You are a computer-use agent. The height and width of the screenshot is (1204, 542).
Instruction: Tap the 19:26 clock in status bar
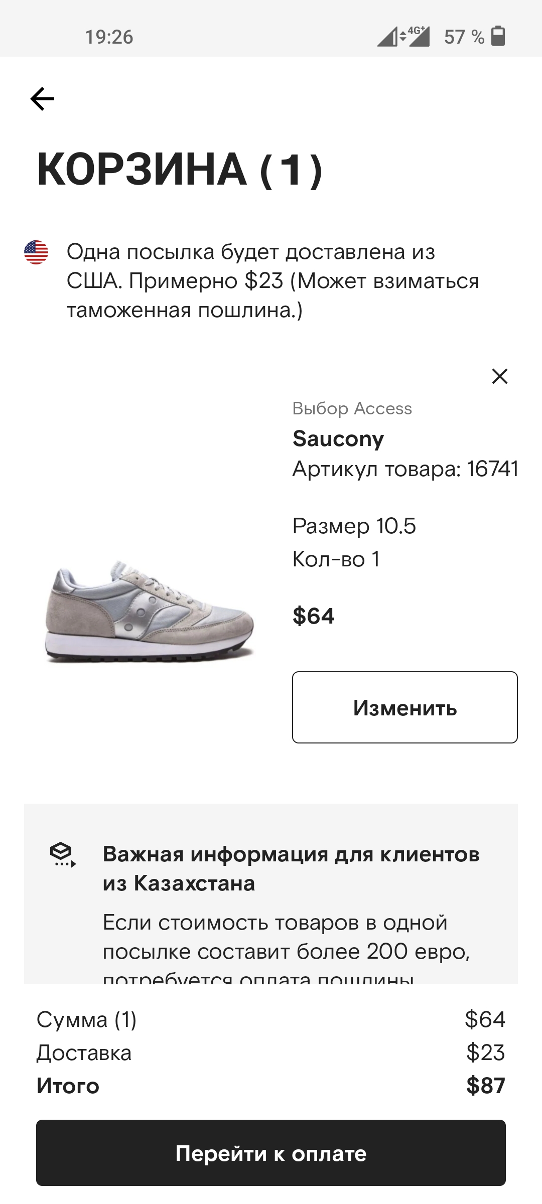tap(109, 37)
